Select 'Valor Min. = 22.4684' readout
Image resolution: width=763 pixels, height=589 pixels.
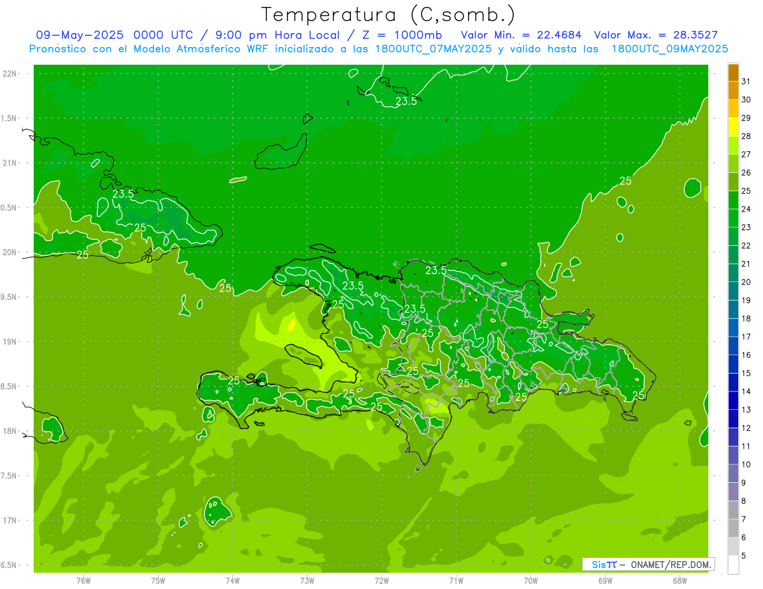(x=521, y=35)
